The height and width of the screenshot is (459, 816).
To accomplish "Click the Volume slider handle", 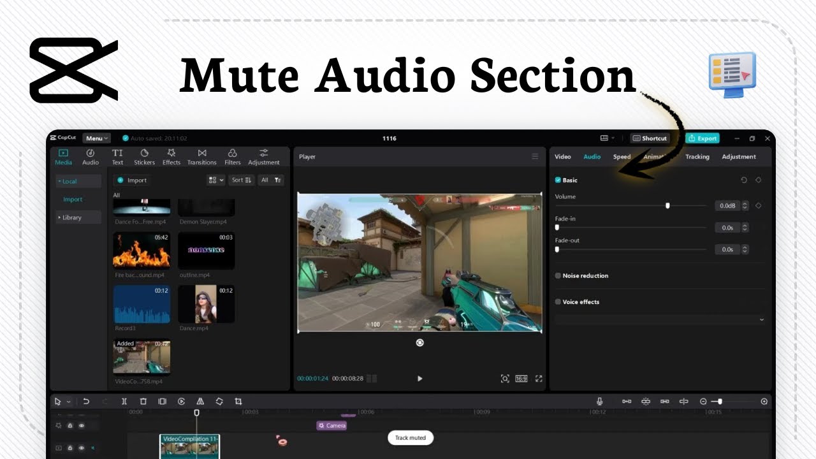I will 667,206.
